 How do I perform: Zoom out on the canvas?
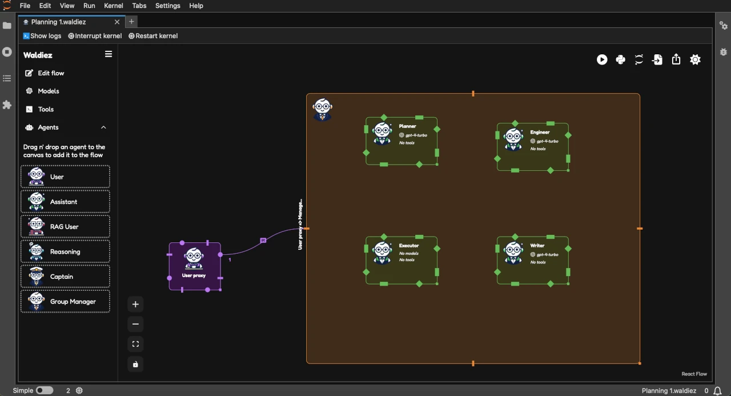pyautogui.click(x=135, y=324)
